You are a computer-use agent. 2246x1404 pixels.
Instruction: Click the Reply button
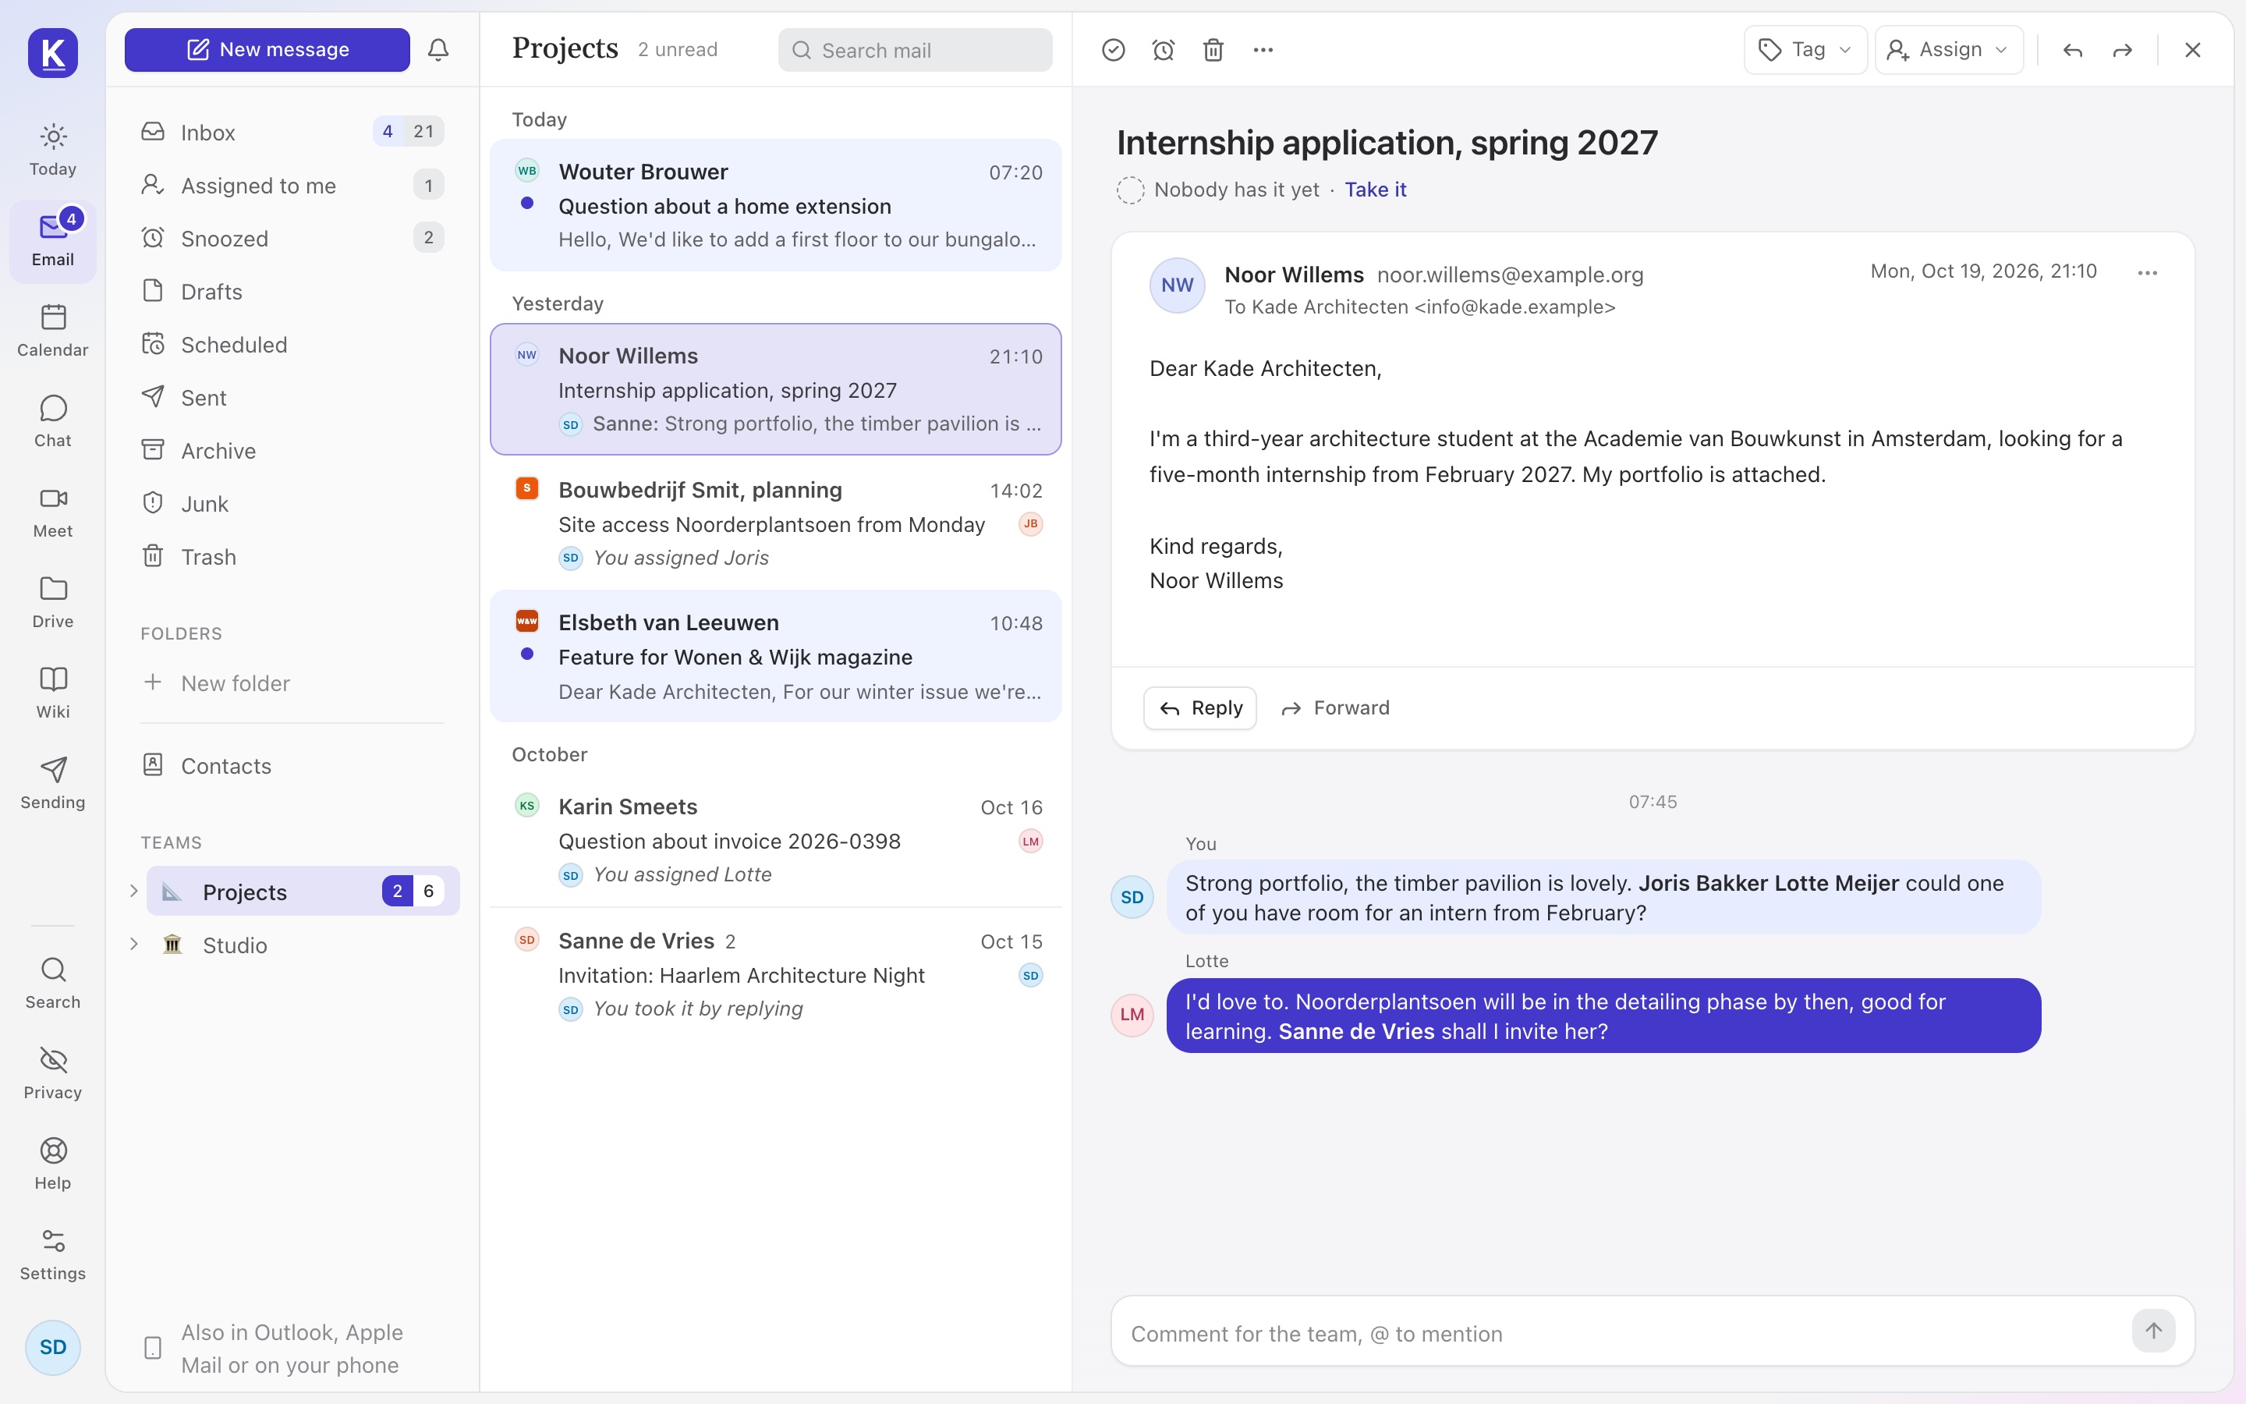(x=1199, y=708)
